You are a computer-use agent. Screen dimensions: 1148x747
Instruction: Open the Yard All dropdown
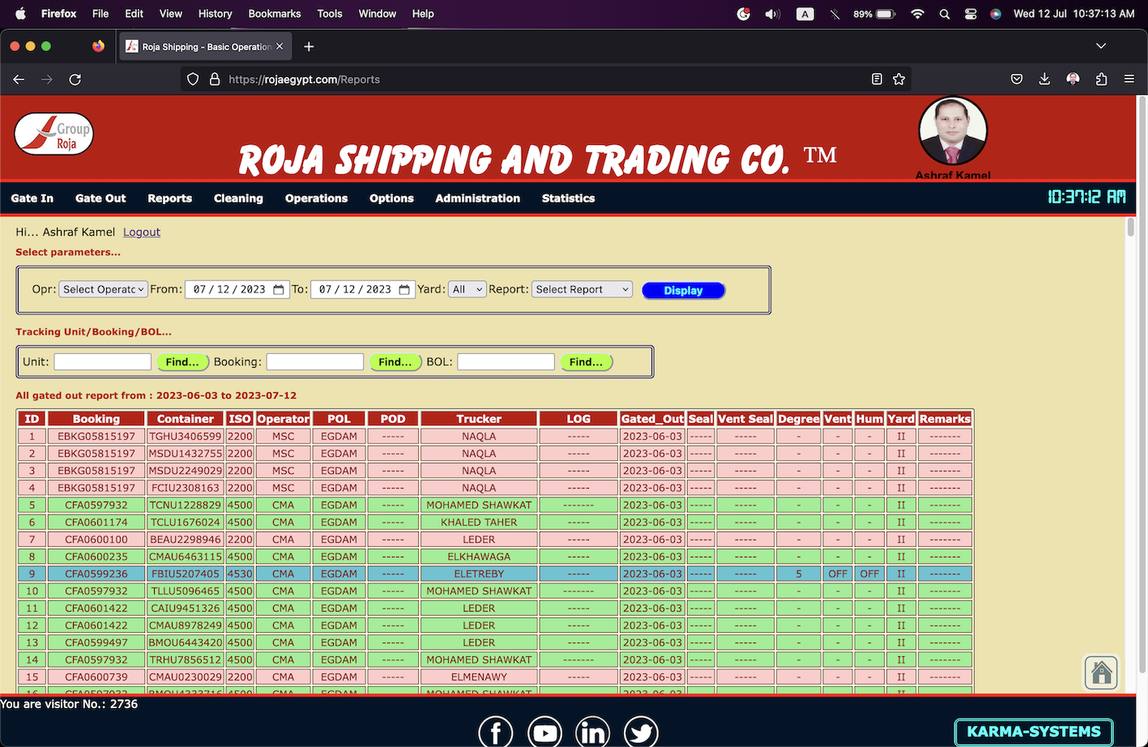coord(467,289)
